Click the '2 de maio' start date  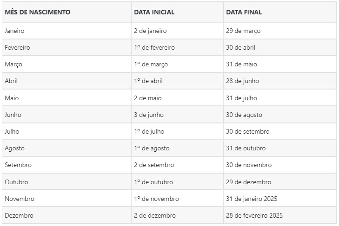[x=148, y=98]
